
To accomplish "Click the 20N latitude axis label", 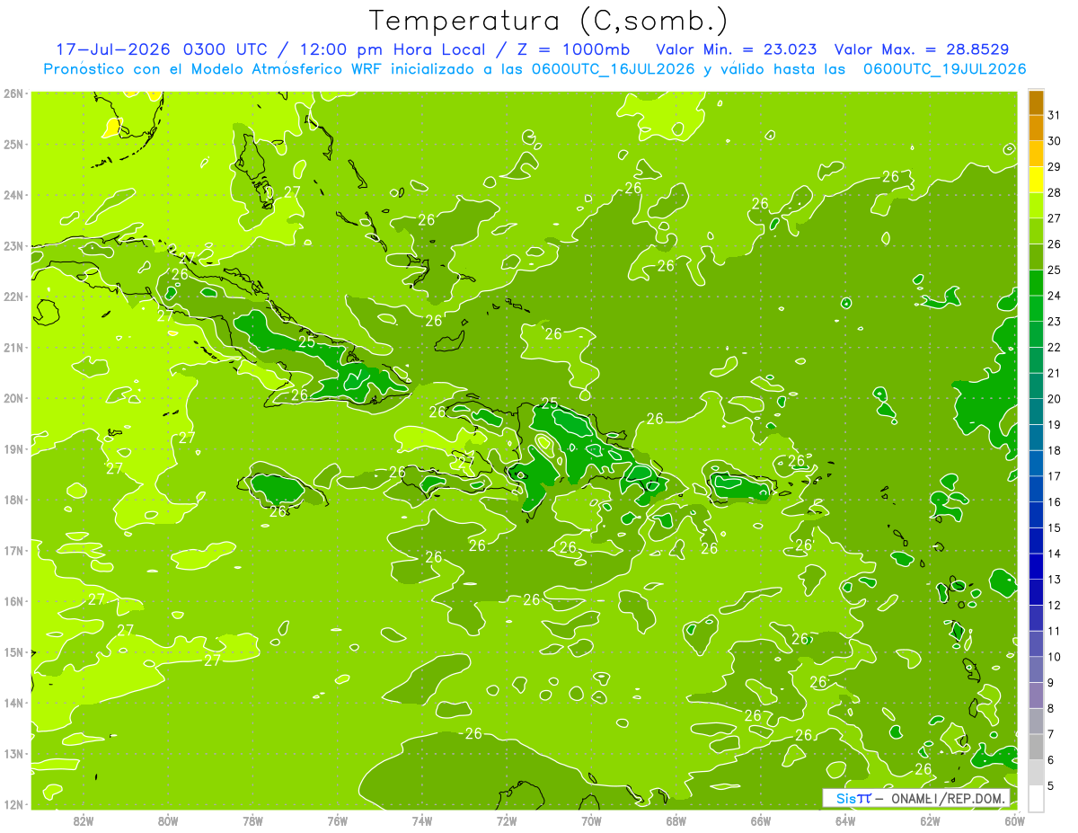I will coord(13,398).
